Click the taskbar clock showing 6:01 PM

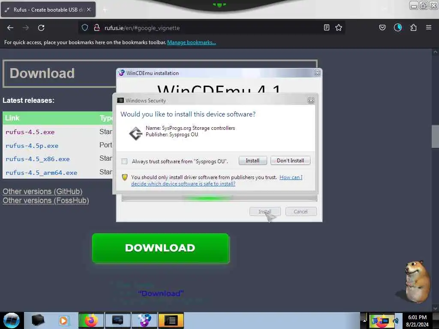[x=417, y=320]
